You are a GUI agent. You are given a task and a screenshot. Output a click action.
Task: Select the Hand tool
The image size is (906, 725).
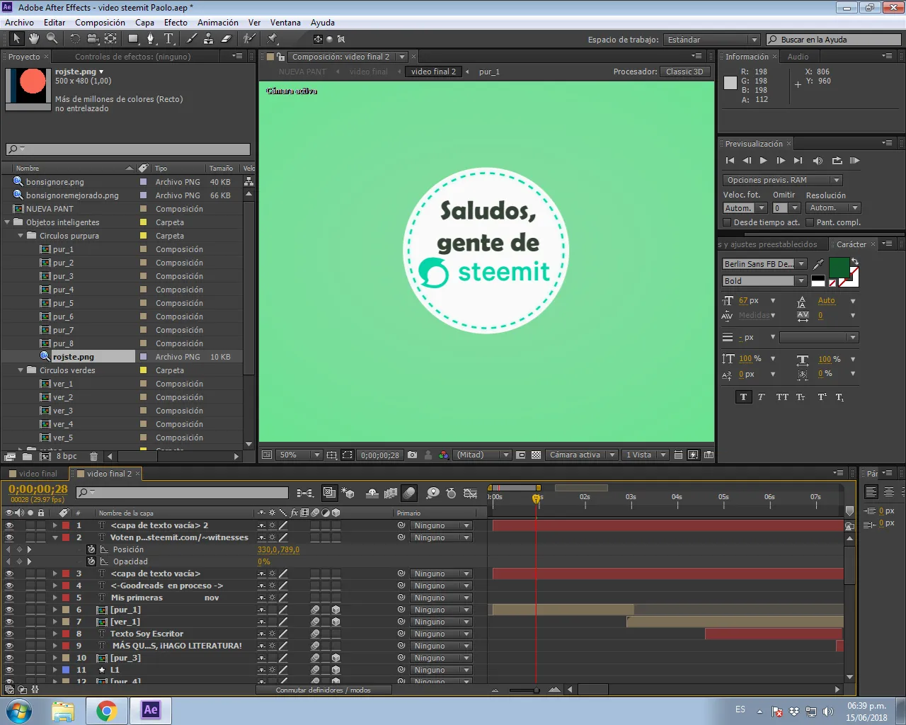click(x=34, y=38)
